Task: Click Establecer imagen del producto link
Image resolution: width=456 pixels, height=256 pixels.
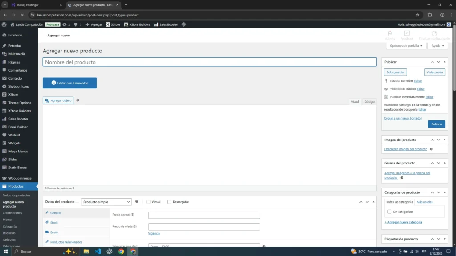Action: [x=405, y=149]
